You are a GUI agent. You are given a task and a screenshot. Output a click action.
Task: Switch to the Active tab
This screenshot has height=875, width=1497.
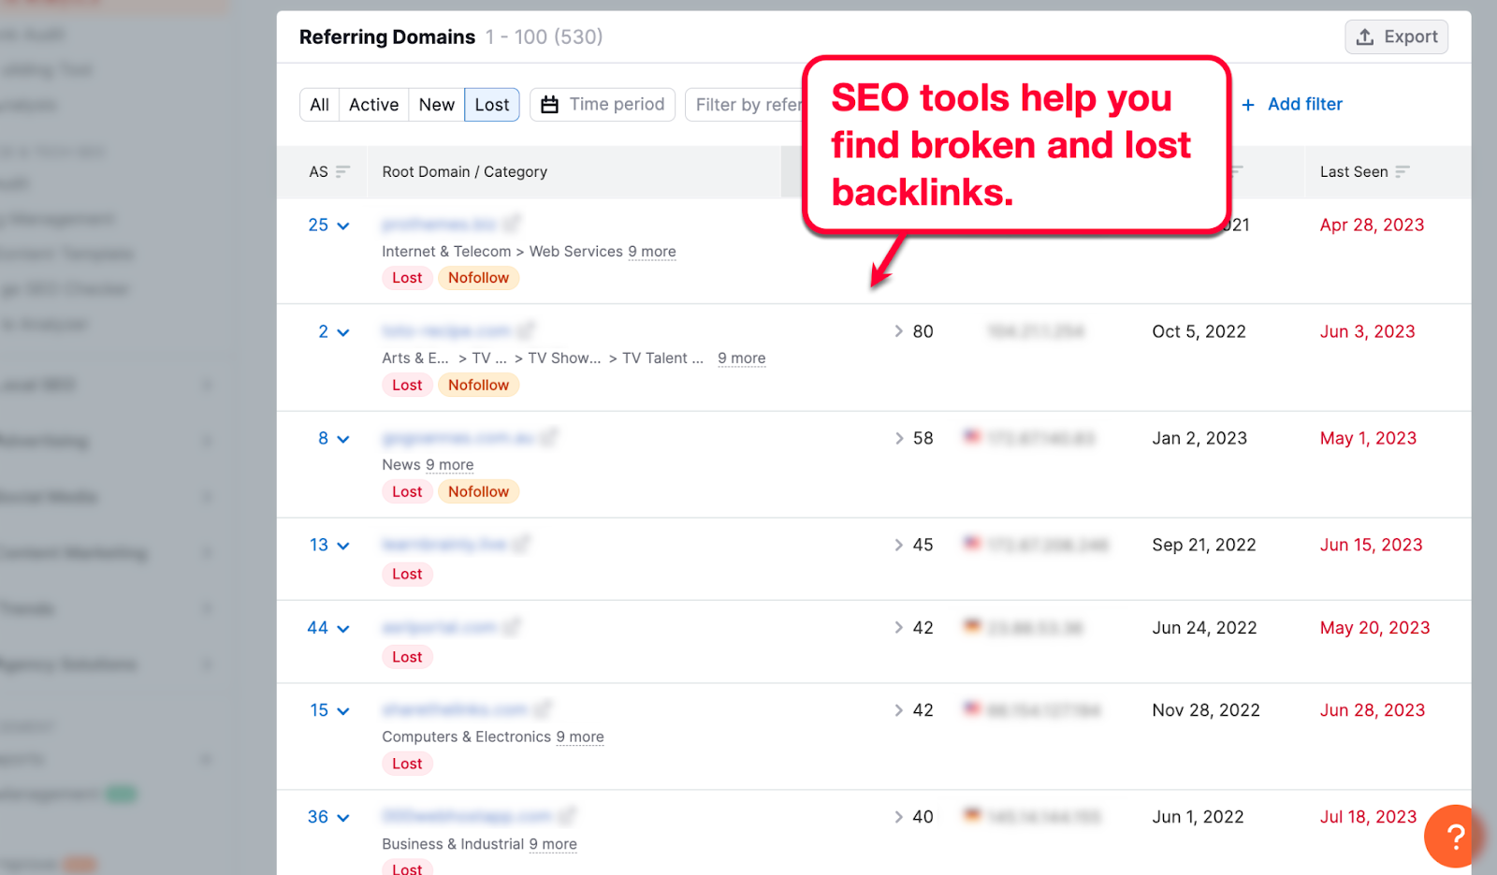(373, 105)
